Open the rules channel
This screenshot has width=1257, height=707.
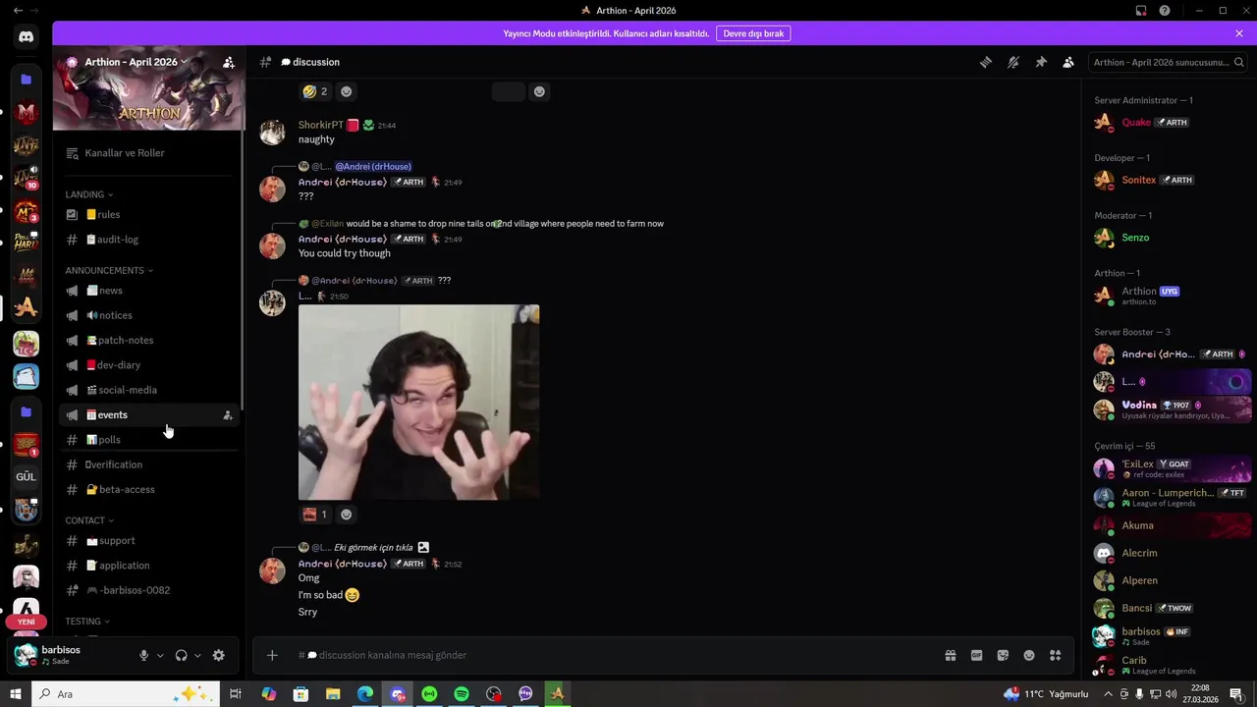click(x=148, y=214)
